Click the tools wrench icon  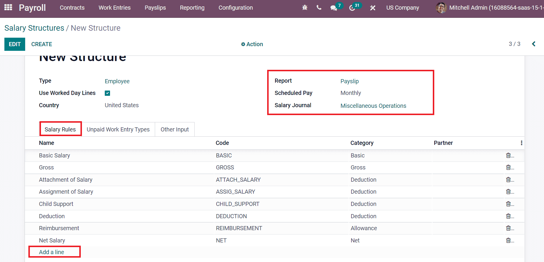(373, 8)
